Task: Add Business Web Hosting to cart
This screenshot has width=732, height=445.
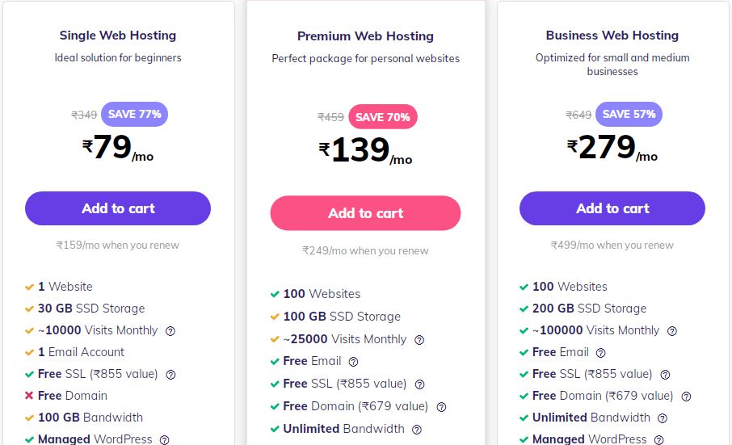Action: (x=612, y=208)
